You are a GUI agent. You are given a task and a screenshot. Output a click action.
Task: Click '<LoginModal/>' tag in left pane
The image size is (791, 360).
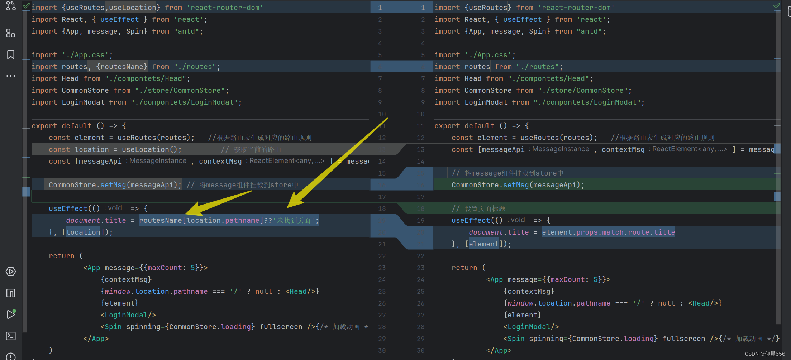click(x=128, y=315)
